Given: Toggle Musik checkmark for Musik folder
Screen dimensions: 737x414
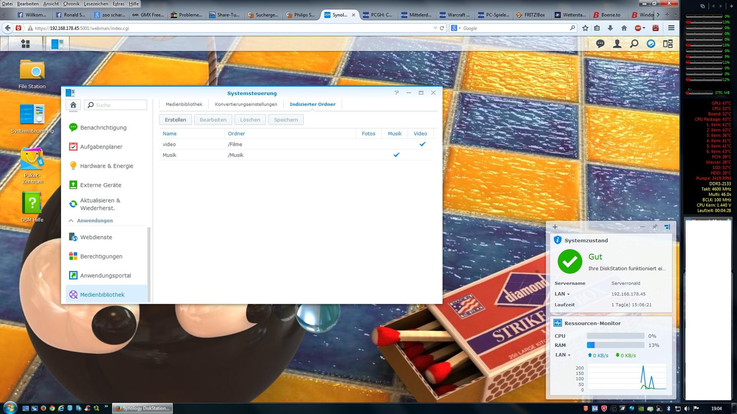Looking at the screenshot, I should pyautogui.click(x=396, y=155).
